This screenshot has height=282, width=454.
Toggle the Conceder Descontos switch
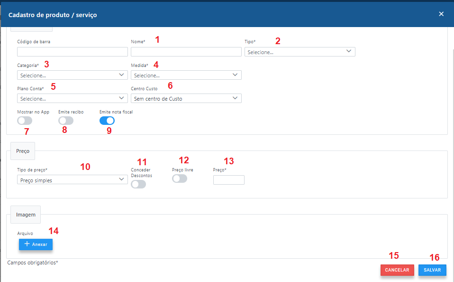coord(138,184)
